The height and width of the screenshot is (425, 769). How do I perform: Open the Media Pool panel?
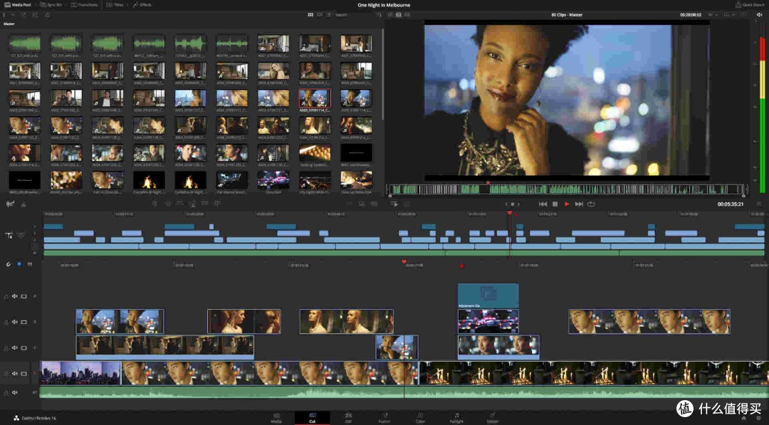(x=18, y=5)
